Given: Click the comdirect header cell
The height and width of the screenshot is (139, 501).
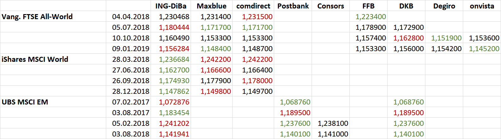Looking at the screenshot, I should tap(253, 6).
